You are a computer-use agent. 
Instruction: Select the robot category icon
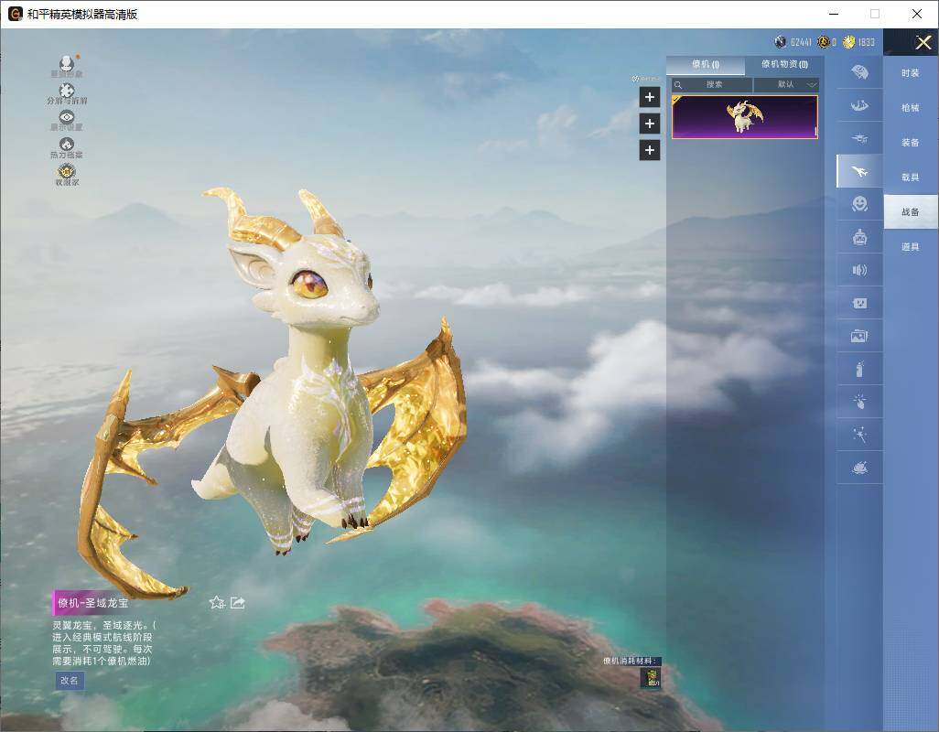point(860,237)
